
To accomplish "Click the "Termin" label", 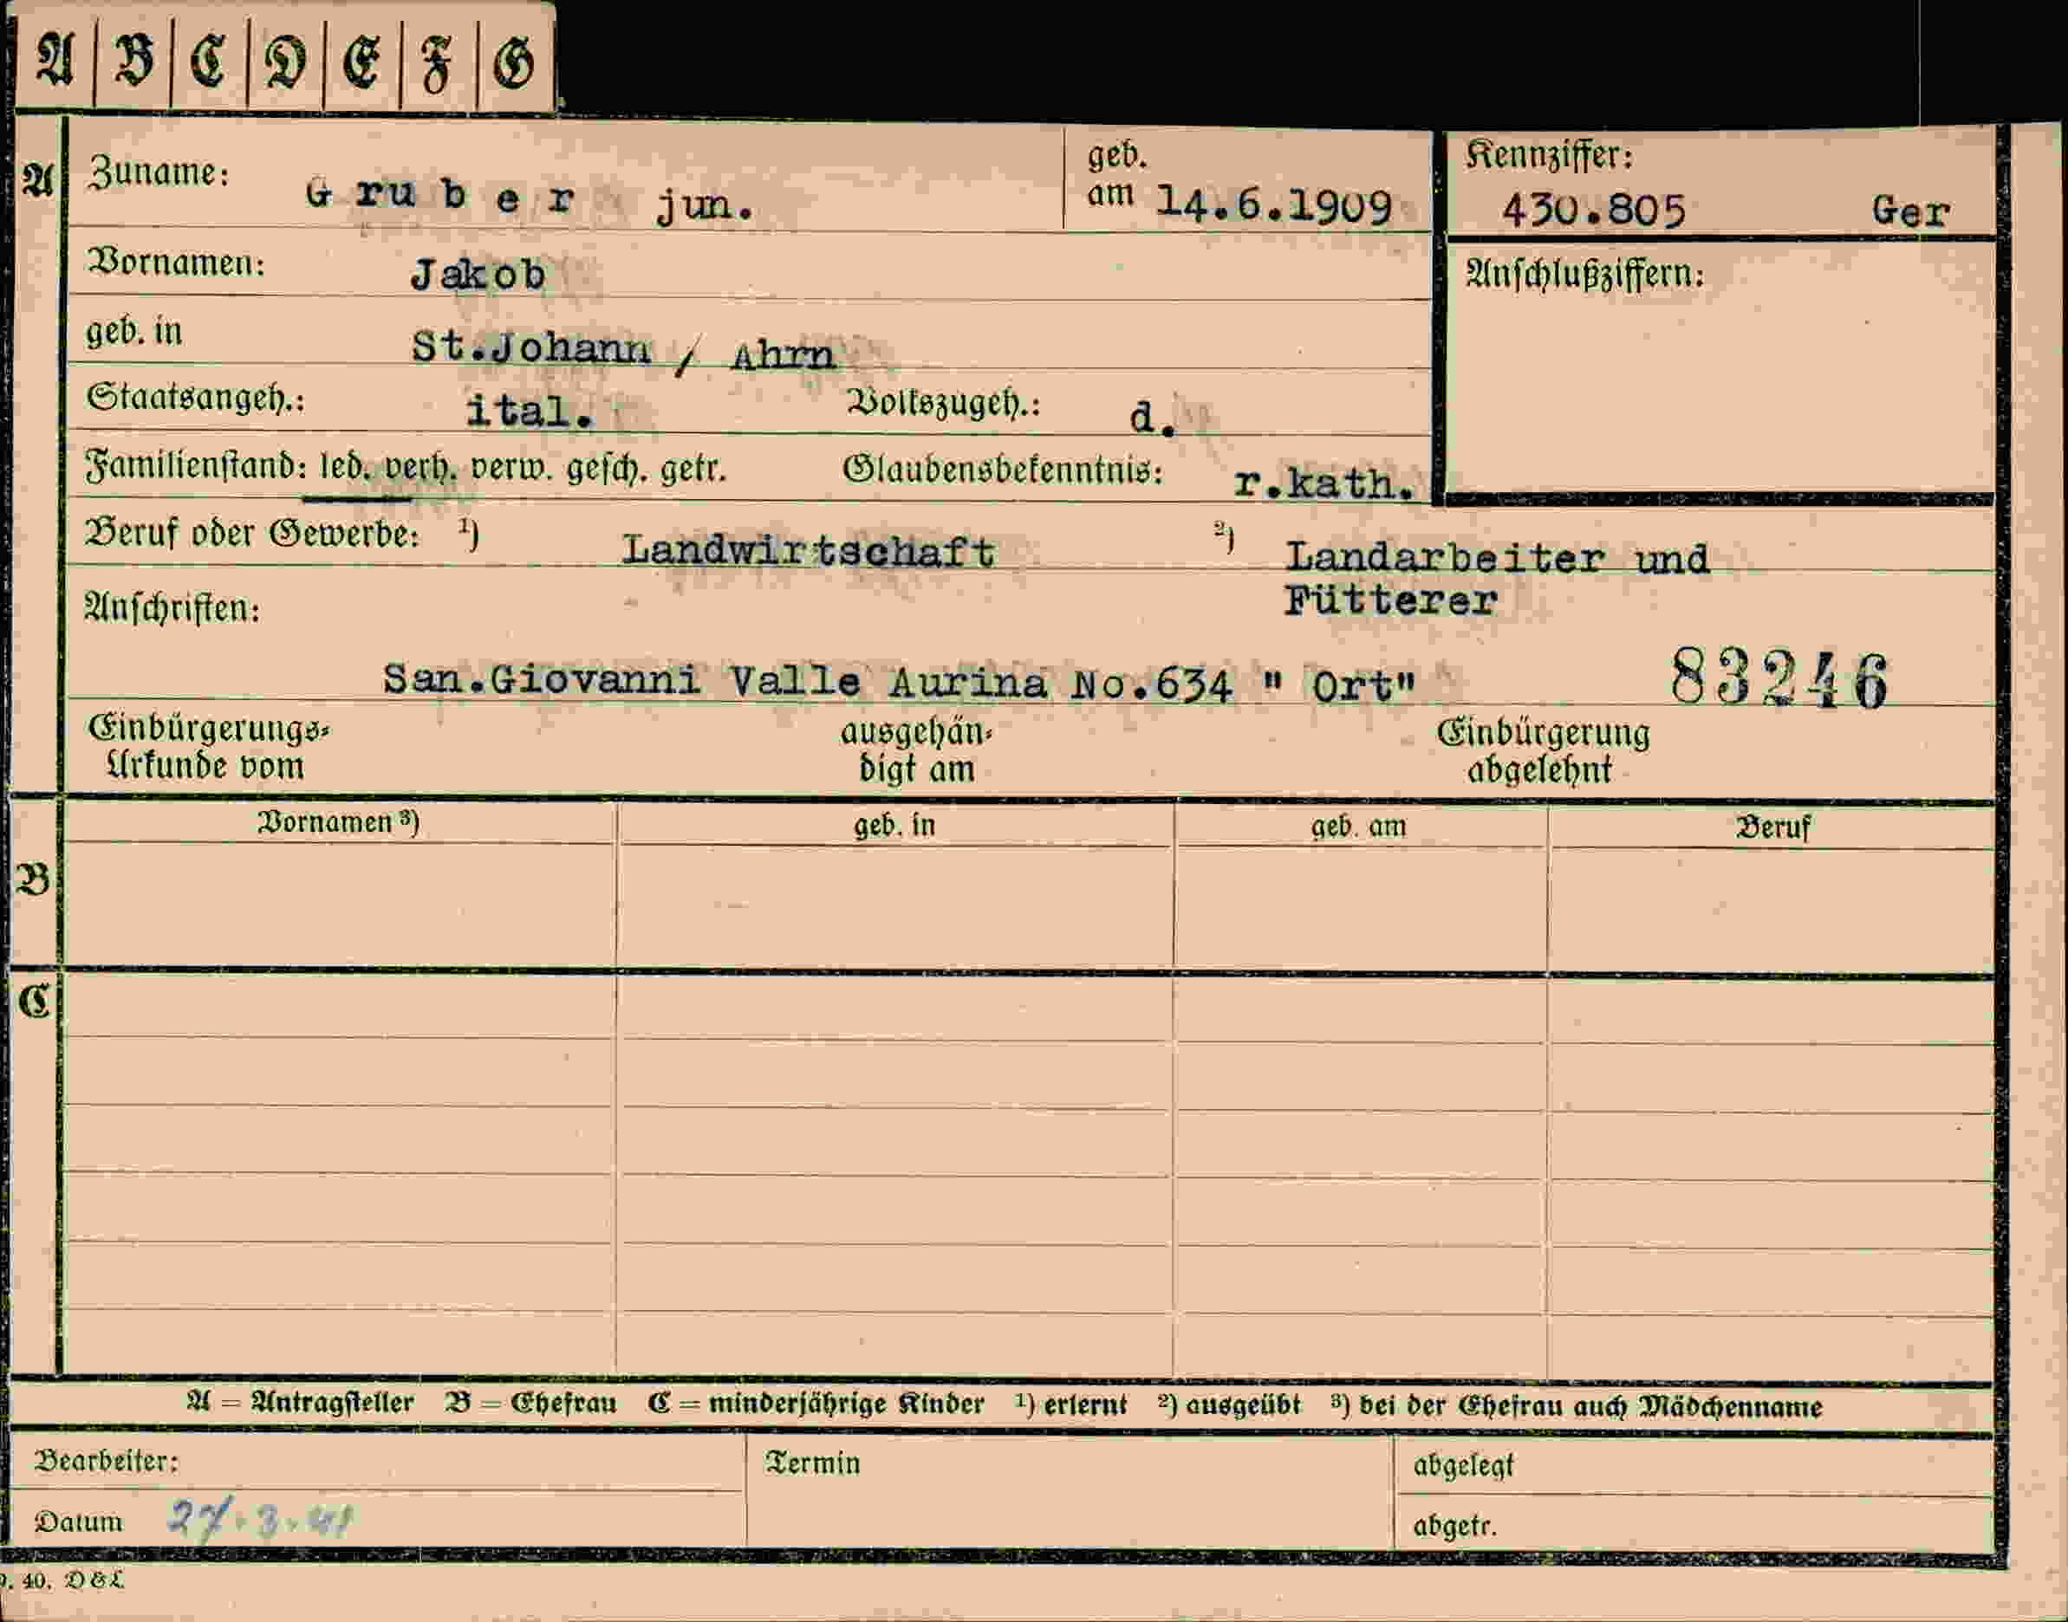I will point(812,1463).
